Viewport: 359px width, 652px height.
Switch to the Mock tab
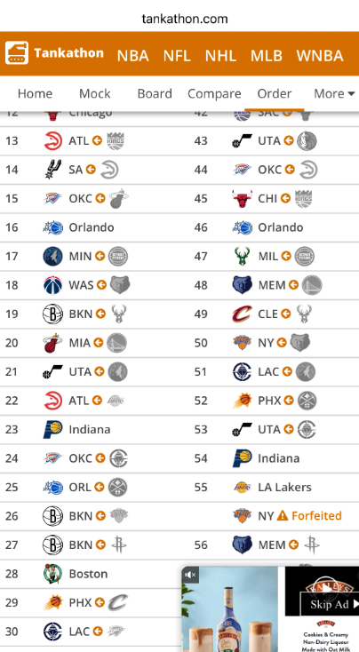[x=95, y=93]
